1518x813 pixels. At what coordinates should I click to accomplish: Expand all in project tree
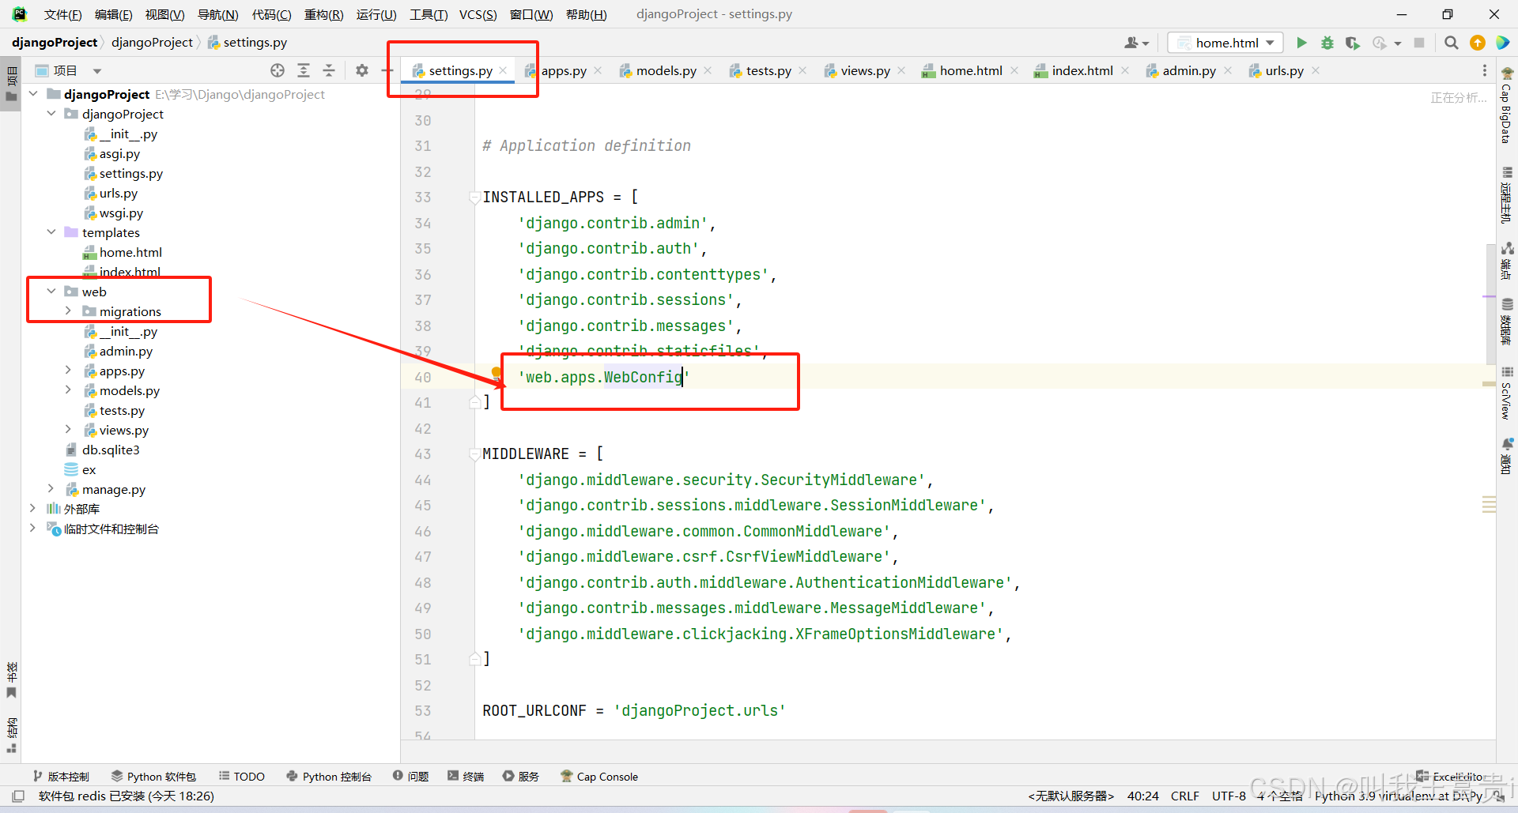(x=304, y=70)
